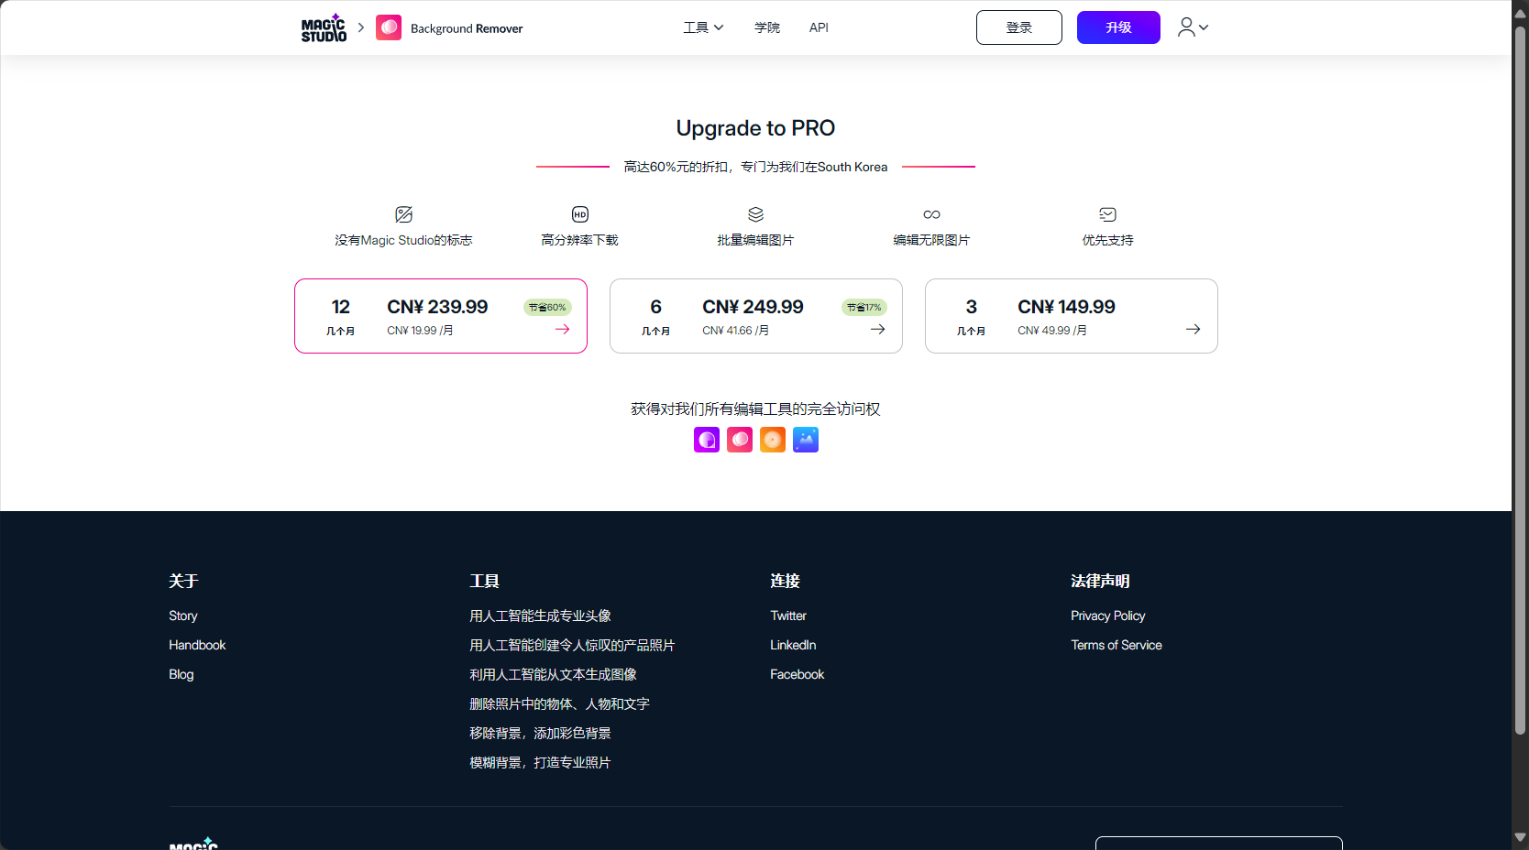
Task: Click the 高达60%元的折扣 South Korea text
Action: click(x=755, y=167)
